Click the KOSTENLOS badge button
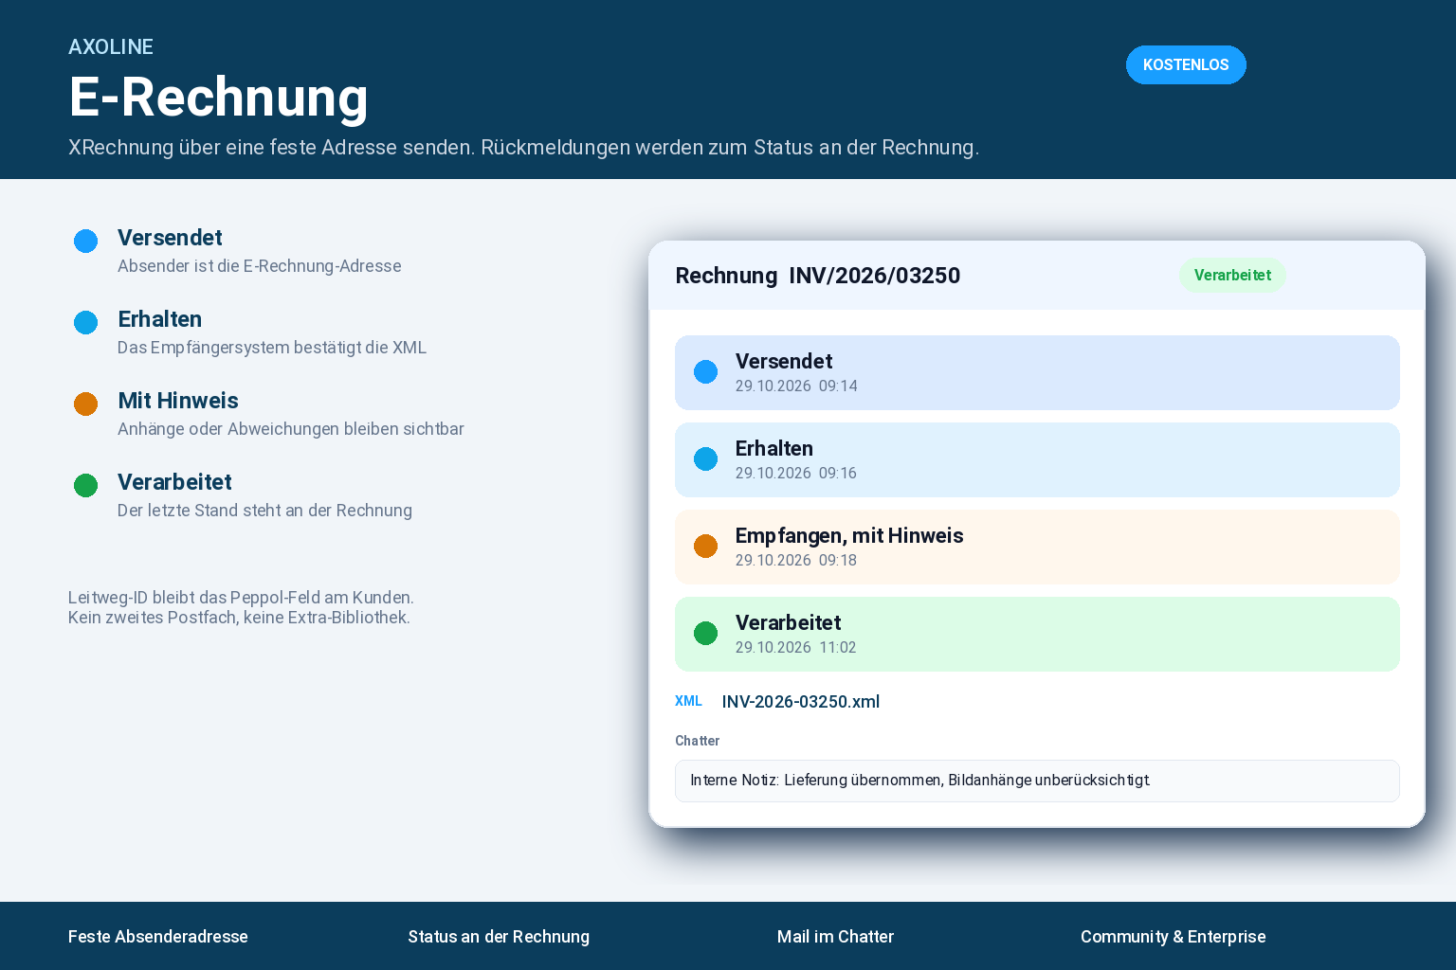 tap(1186, 64)
